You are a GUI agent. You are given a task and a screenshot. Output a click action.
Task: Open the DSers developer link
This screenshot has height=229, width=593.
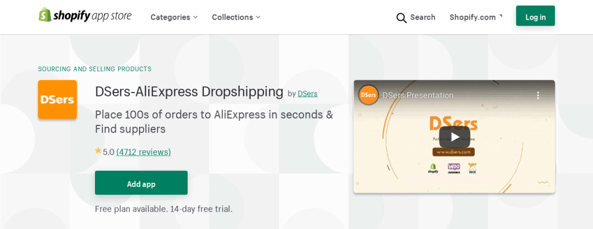[308, 93]
